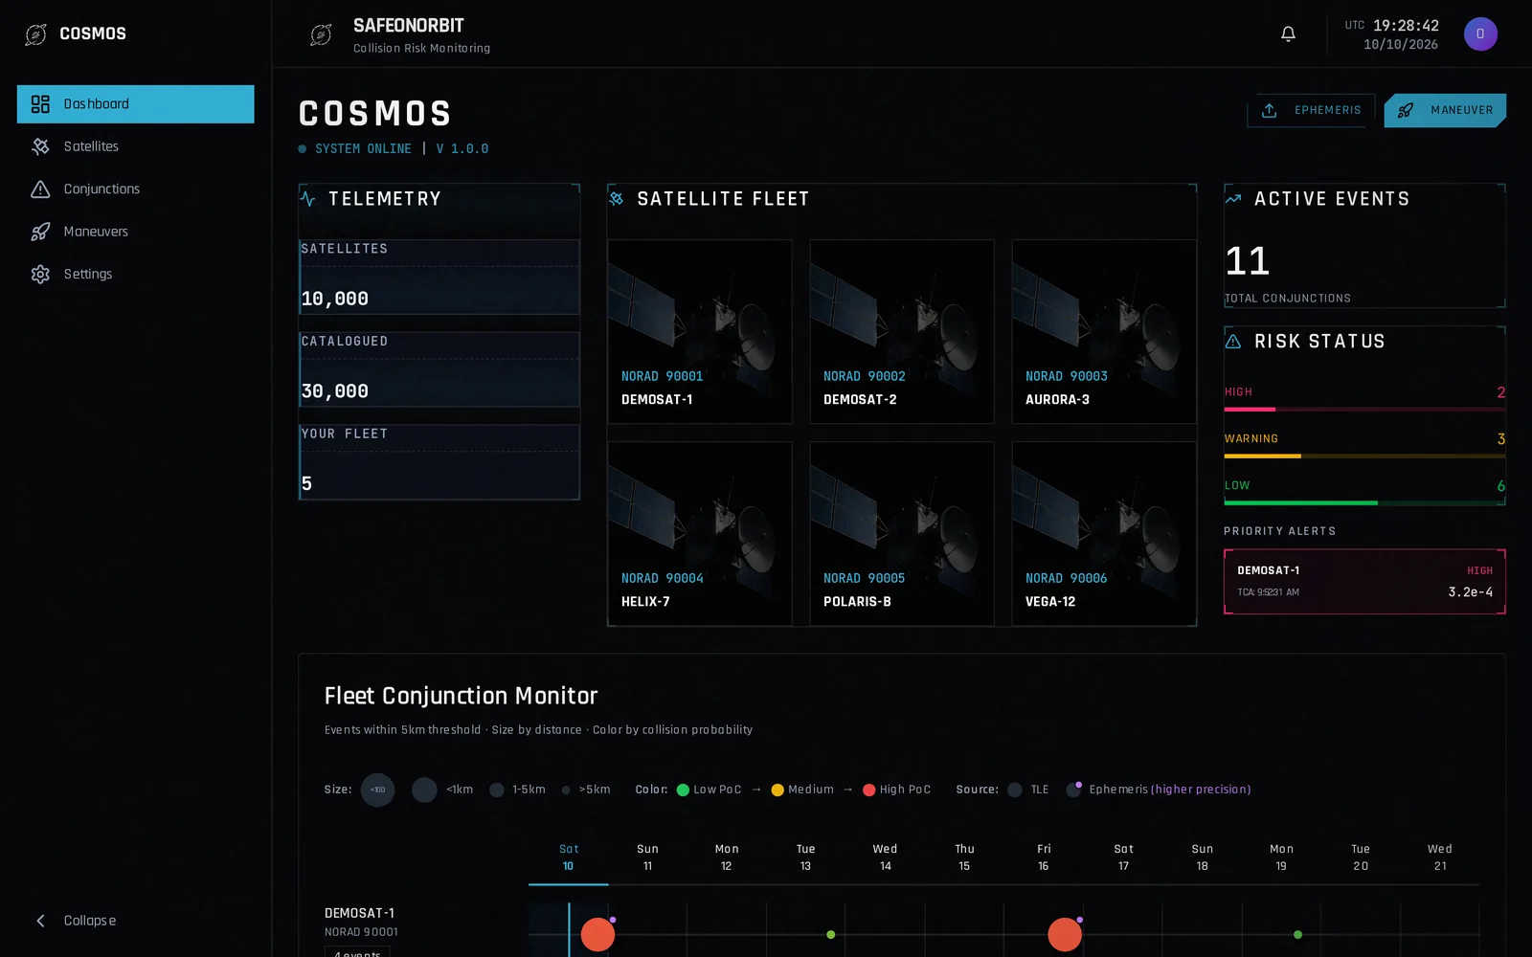1532x957 pixels.
Task: Open the DEMOSAT-2 satellite card
Action: point(902,331)
